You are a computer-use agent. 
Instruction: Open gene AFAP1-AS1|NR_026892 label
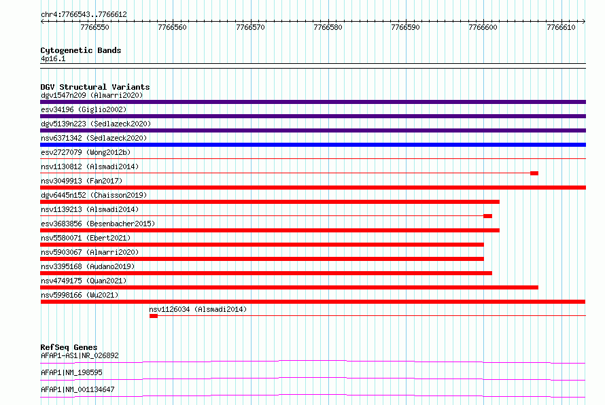(80, 355)
